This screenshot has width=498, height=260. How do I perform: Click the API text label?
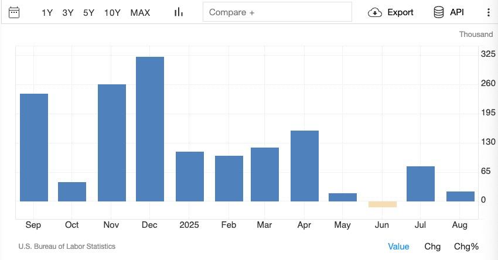tap(457, 12)
